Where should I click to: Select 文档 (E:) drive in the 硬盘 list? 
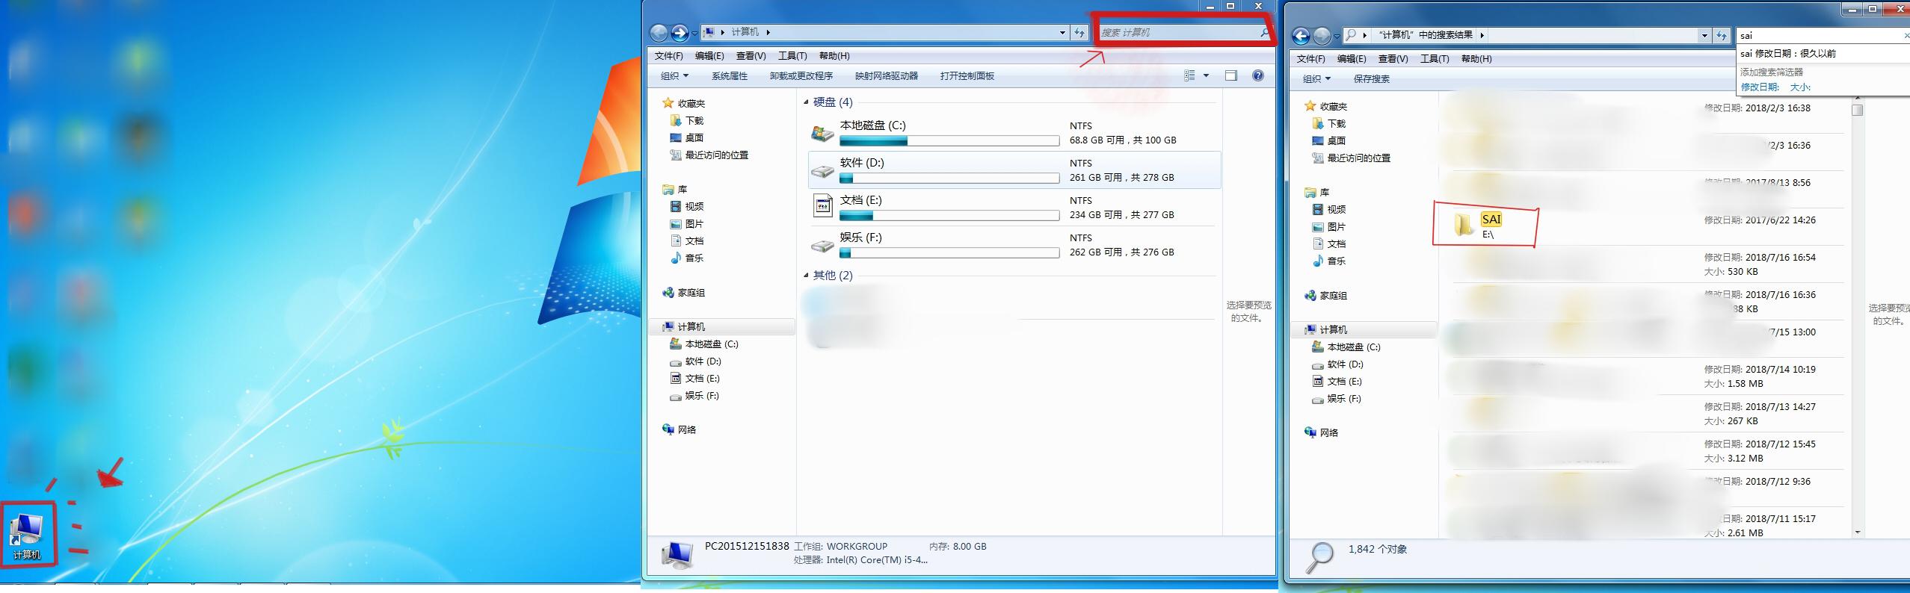point(860,200)
